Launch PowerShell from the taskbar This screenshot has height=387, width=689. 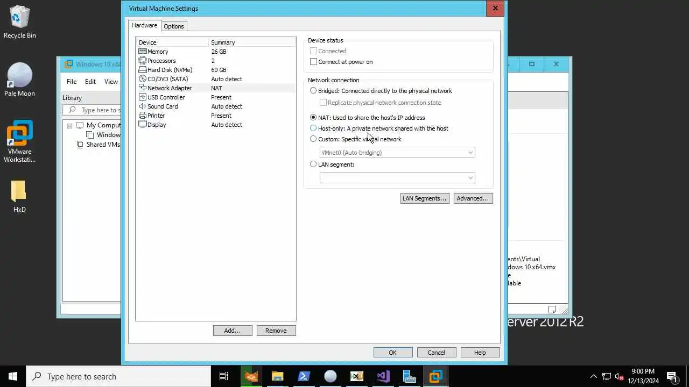(304, 376)
